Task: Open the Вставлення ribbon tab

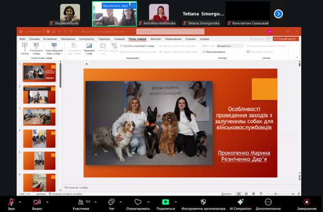Action: [x=51, y=39]
